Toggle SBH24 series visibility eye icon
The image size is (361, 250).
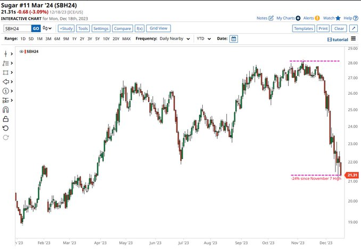pos(22,52)
